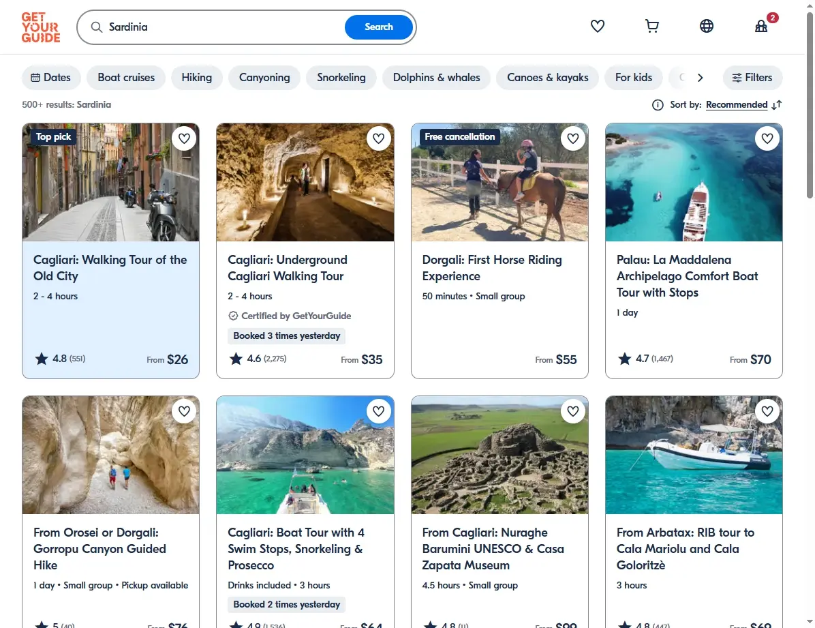Click the From $35 price

pos(362,359)
